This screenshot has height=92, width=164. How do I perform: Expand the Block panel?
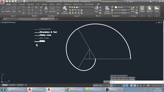[x=98, y=16]
